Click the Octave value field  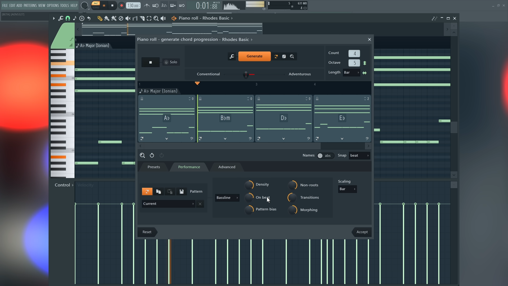354,63
